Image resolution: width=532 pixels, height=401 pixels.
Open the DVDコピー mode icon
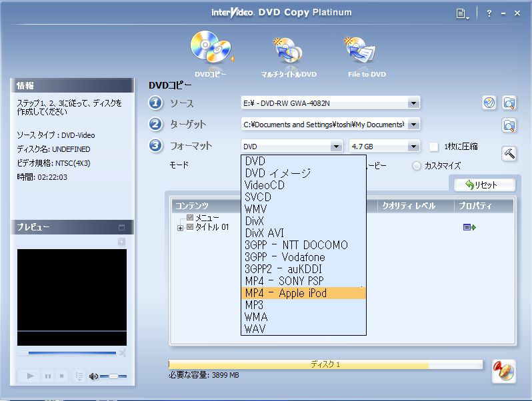[x=210, y=50]
